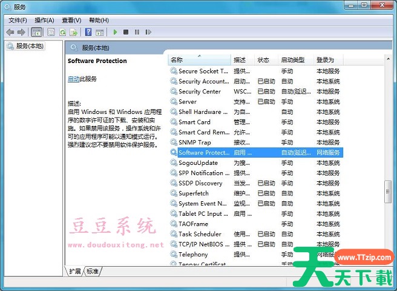Click WSC... description in Security Center row
Viewport: 397px width, 291px height.
click(243, 92)
